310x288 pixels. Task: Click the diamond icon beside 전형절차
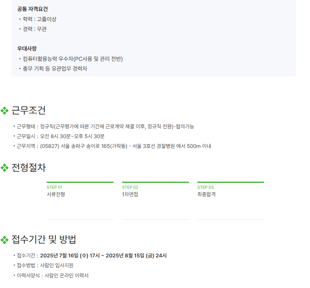(5, 168)
